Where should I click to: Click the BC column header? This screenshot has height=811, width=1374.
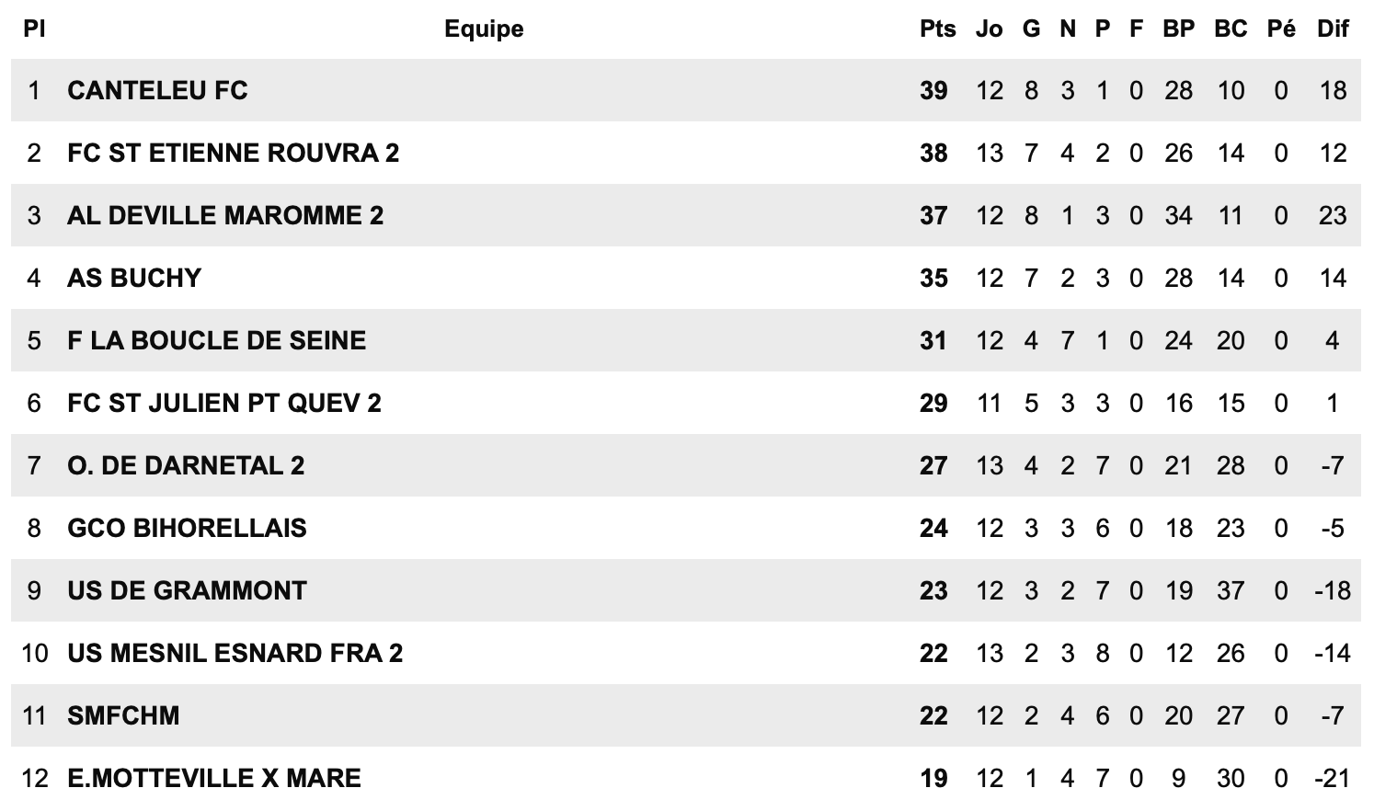tap(1231, 29)
